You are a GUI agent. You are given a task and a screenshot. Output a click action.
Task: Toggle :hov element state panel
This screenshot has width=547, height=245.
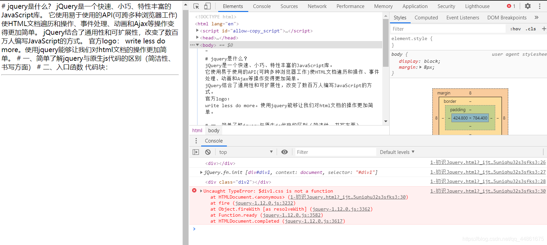pos(515,29)
